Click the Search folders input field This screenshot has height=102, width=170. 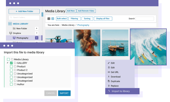24,17
